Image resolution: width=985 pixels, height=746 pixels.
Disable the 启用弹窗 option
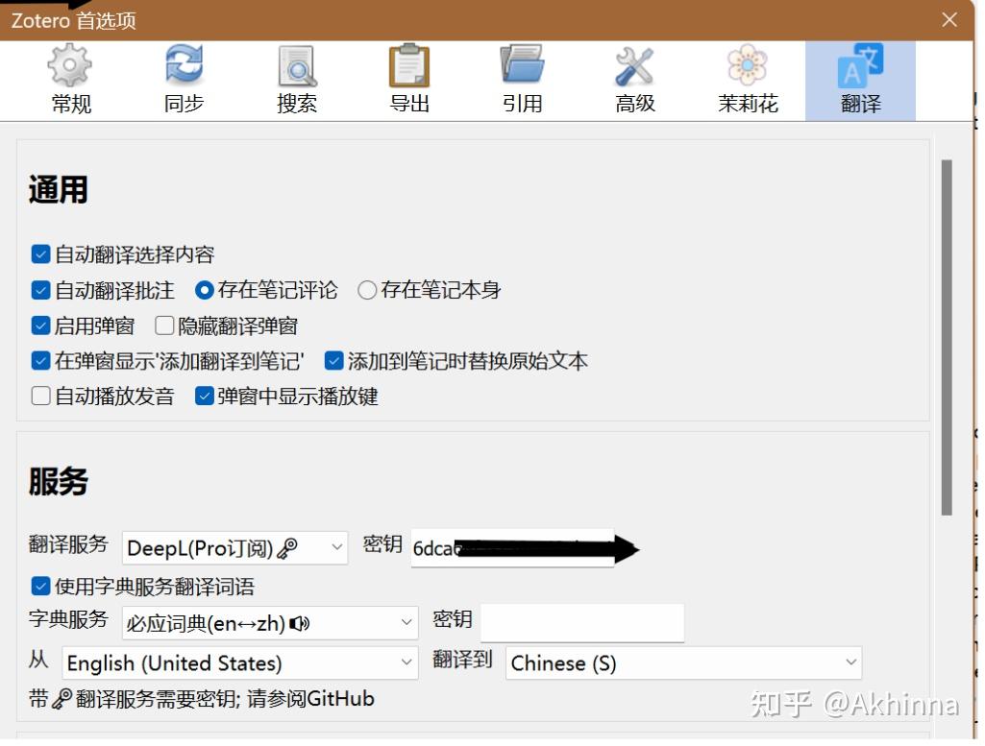pyautogui.click(x=40, y=325)
